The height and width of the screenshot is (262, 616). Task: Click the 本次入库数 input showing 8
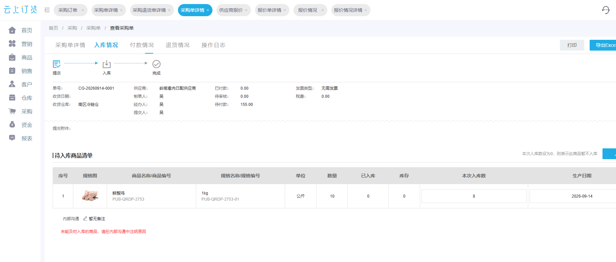pos(474,196)
